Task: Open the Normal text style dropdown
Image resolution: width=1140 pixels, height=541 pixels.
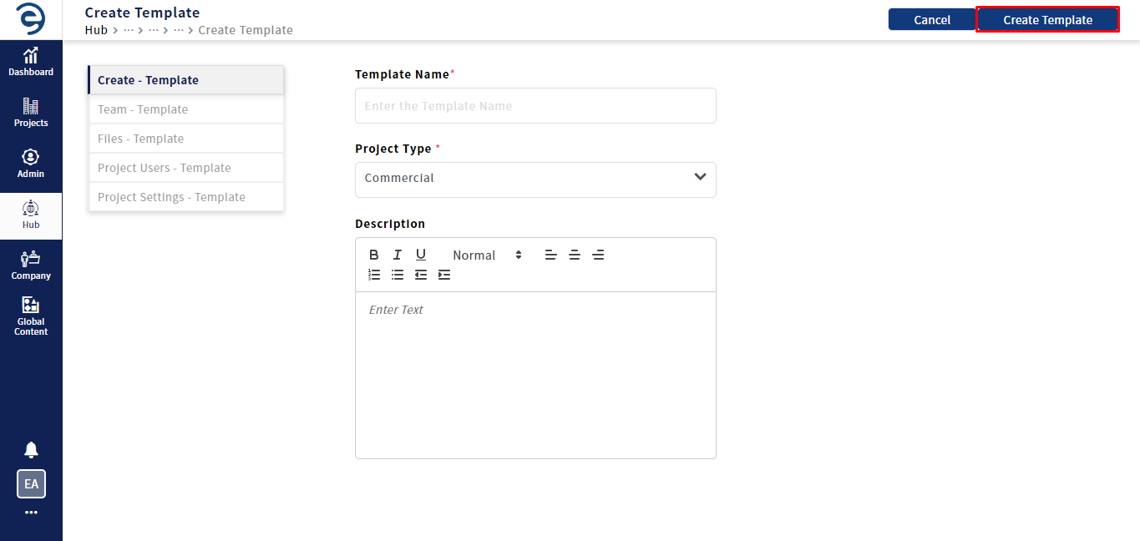Action: (x=487, y=255)
